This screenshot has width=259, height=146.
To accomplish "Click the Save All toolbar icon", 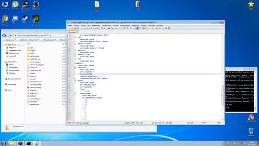I will click(x=78, y=28).
